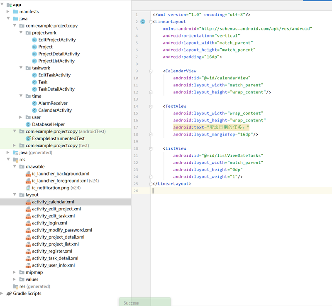Click the activity_login.xml layout file icon
The image size is (332, 306).
click(28, 223)
